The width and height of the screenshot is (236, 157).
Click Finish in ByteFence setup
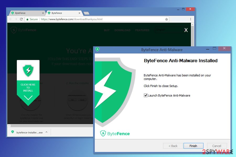[194, 146]
